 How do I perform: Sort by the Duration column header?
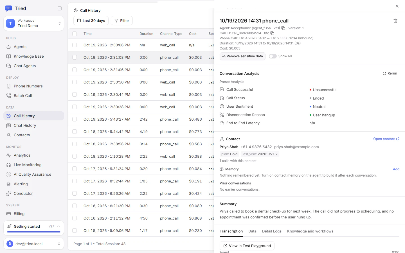(146, 34)
